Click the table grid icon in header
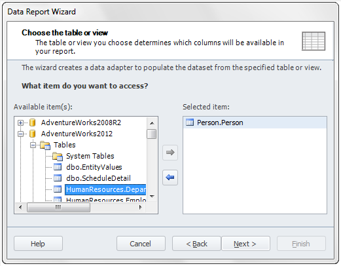341x266 pixels. pyautogui.click(x=314, y=41)
